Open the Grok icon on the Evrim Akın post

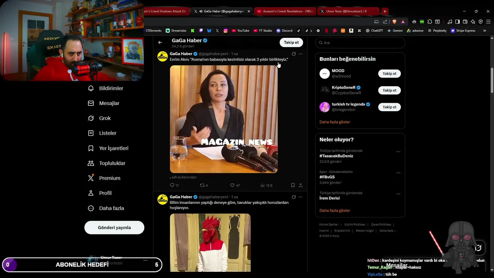pos(294,54)
